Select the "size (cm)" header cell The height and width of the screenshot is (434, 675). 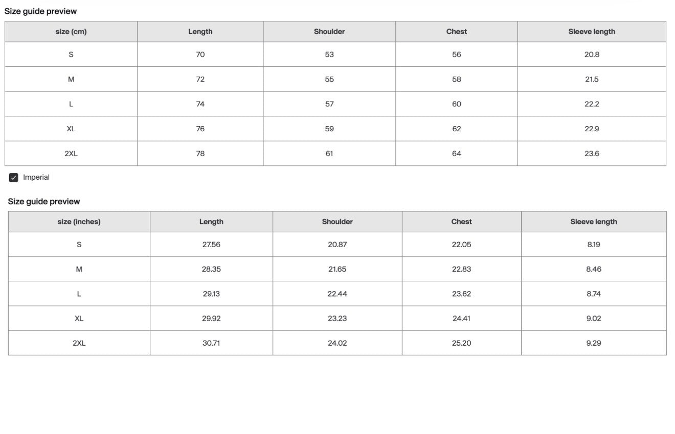71,32
